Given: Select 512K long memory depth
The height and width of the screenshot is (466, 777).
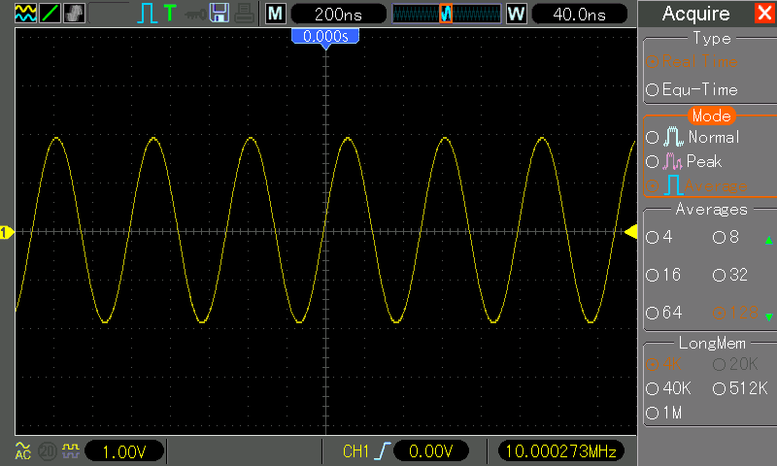Looking at the screenshot, I should click(740, 388).
